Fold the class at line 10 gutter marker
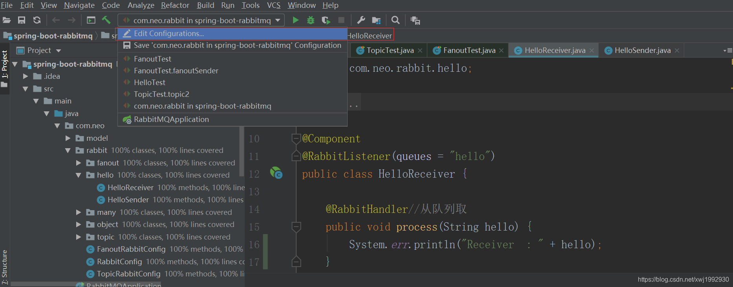Screen dimensions: 733x287 [x=296, y=138]
